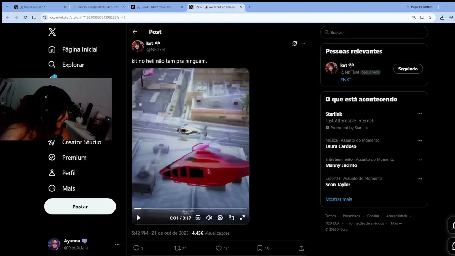Toggle the browser side panel button
The height and width of the screenshot is (256, 455).
pyautogui.click(x=34, y=17)
